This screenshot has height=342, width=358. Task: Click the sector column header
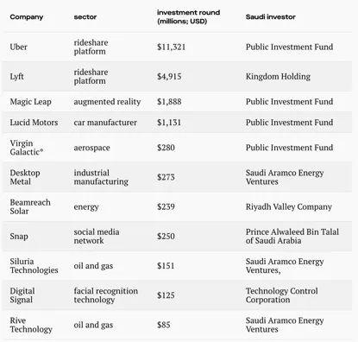[85, 17]
